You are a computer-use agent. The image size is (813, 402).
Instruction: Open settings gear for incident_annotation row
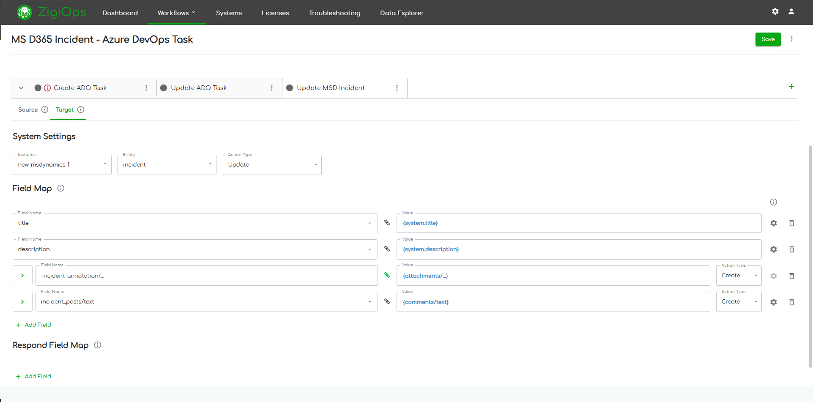tap(774, 276)
